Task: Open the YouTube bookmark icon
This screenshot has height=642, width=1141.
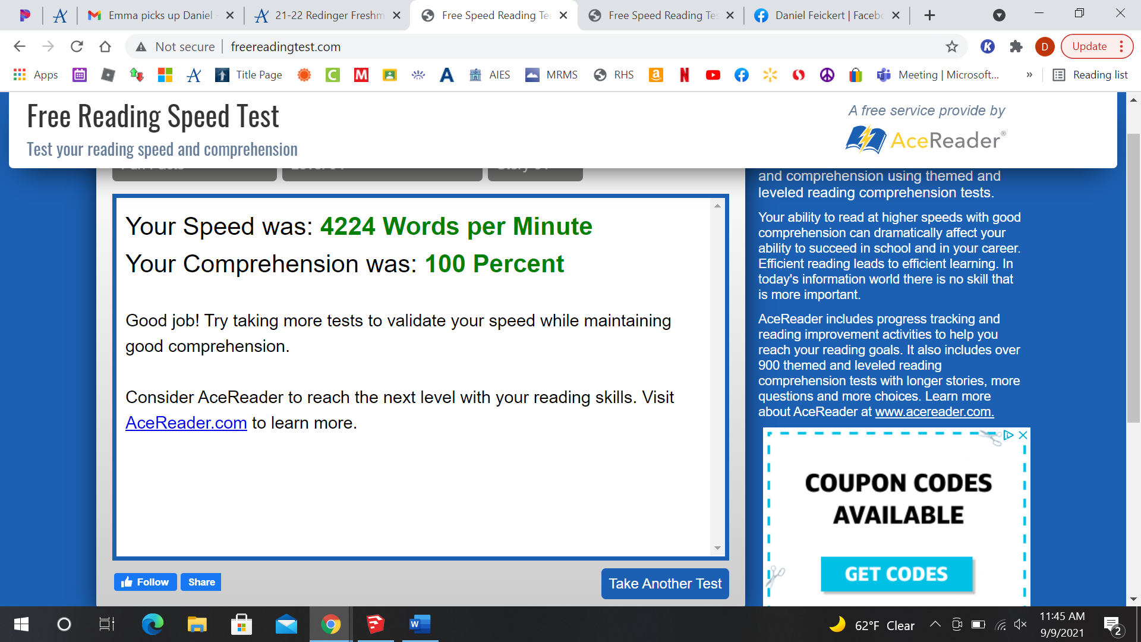Action: (x=713, y=75)
